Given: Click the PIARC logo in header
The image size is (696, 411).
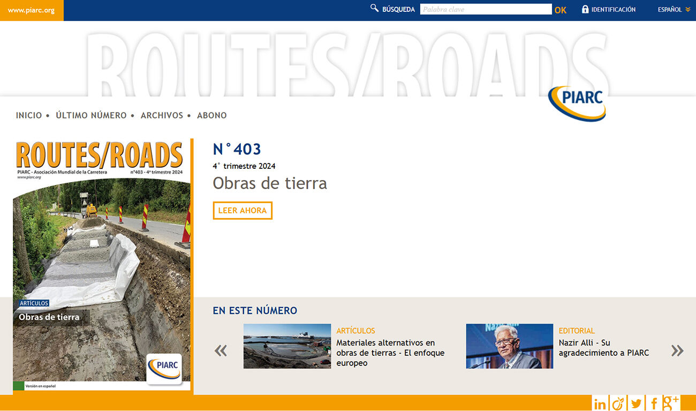Looking at the screenshot, I should point(577,103).
